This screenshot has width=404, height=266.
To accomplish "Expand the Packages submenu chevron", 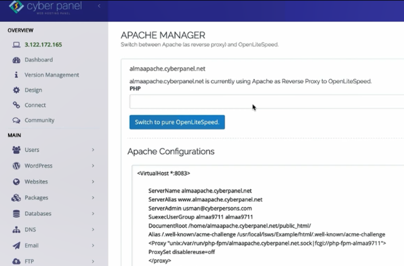I will click(93, 198).
